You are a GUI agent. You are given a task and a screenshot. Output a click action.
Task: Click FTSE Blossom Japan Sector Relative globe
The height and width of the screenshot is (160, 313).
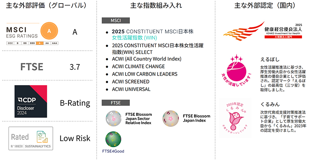pyautogui.click(x=113, y=119)
